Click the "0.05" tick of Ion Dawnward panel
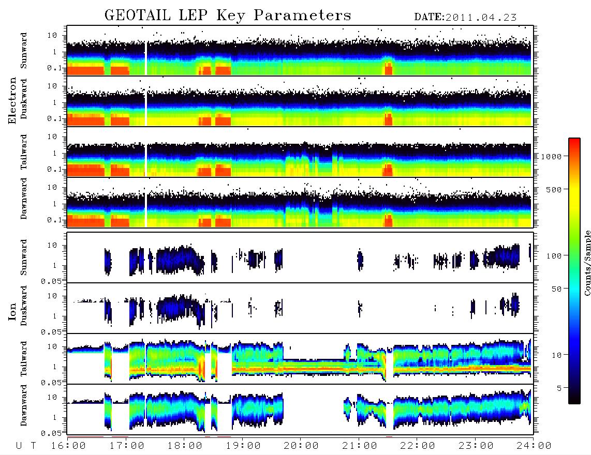Viewport: 591px width, 455px height. point(51,433)
